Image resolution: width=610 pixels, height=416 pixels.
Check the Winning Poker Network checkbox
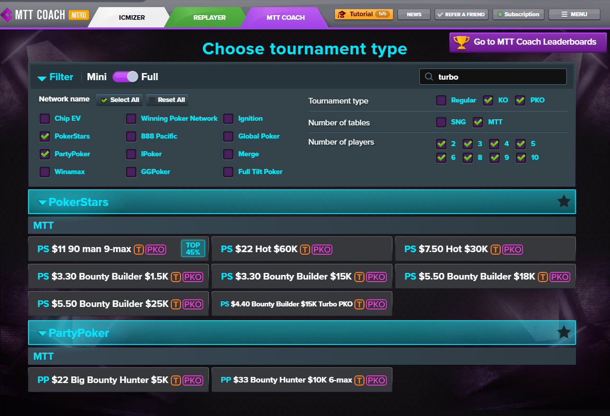tap(131, 119)
